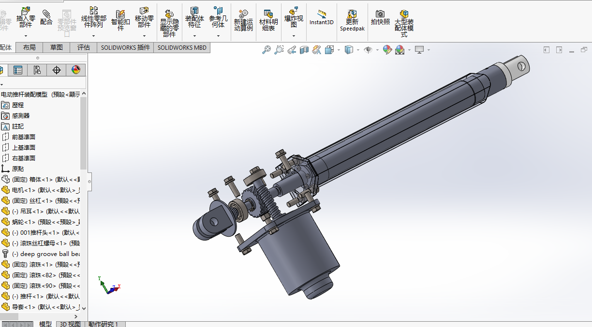The width and height of the screenshot is (592, 327).
Task: Click the Edit Appearance color sphere icon
Action: 387,50
